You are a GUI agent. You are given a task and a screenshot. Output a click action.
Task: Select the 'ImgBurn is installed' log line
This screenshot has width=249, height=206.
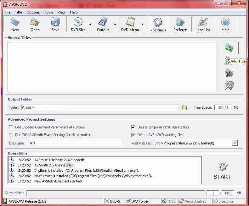point(87,171)
